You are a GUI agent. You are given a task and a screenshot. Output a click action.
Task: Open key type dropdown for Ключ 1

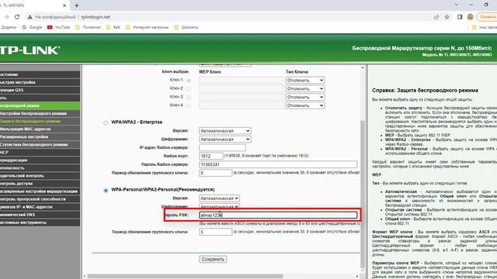pos(305,81)
